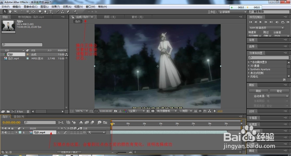Open the 图像合成(C) menu
This screenshot has height=156, width=291.
(x=31, y=7)
